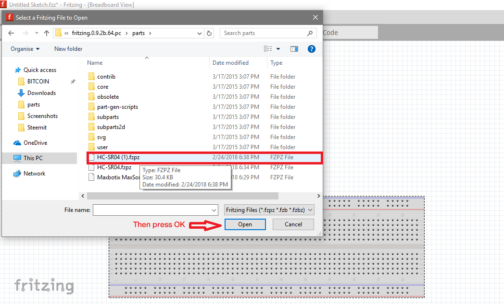Viewport: 504px width, 304px height.
Task: Tick the checkbox next to HC-SR04.fzpz
Action: coord(92,167)
